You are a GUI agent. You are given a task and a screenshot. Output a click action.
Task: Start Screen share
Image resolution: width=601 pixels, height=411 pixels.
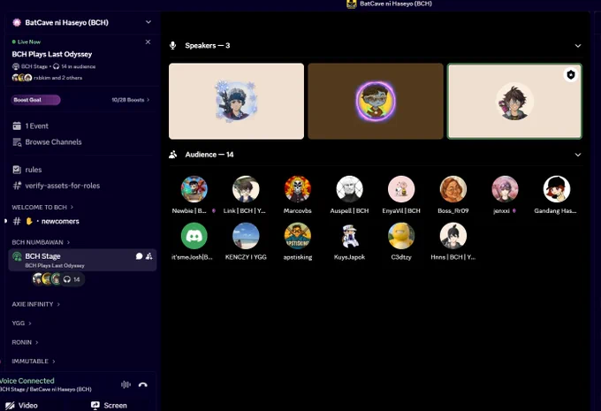click(x=109, y=405)
